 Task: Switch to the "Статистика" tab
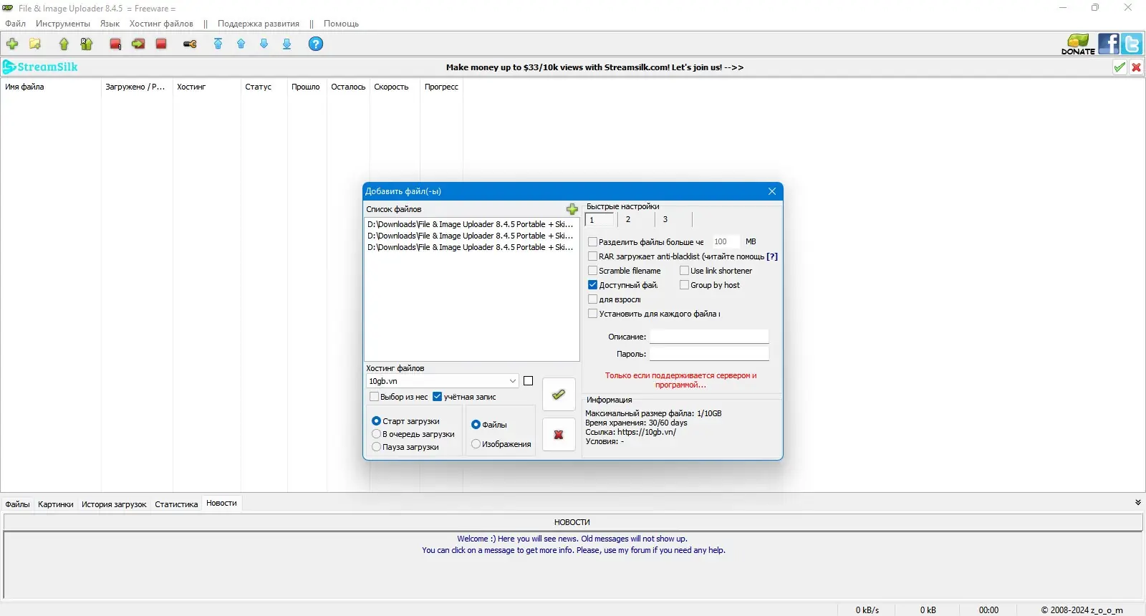click(176, 504)
